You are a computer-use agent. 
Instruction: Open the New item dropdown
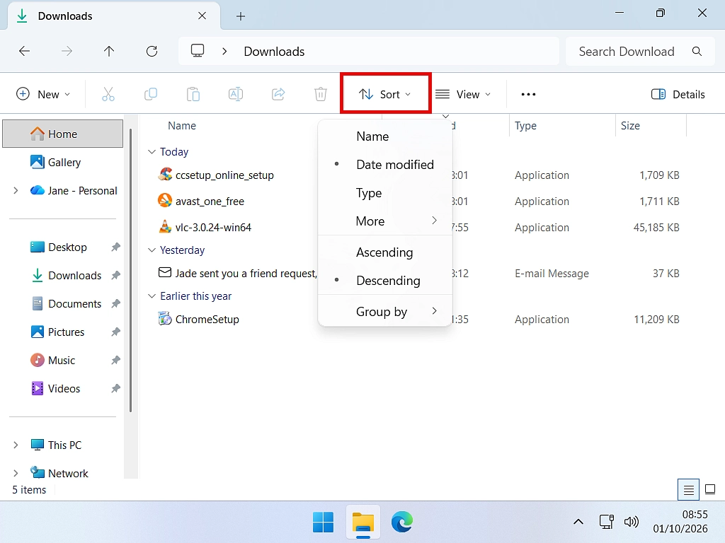click(x=43, y=94)
